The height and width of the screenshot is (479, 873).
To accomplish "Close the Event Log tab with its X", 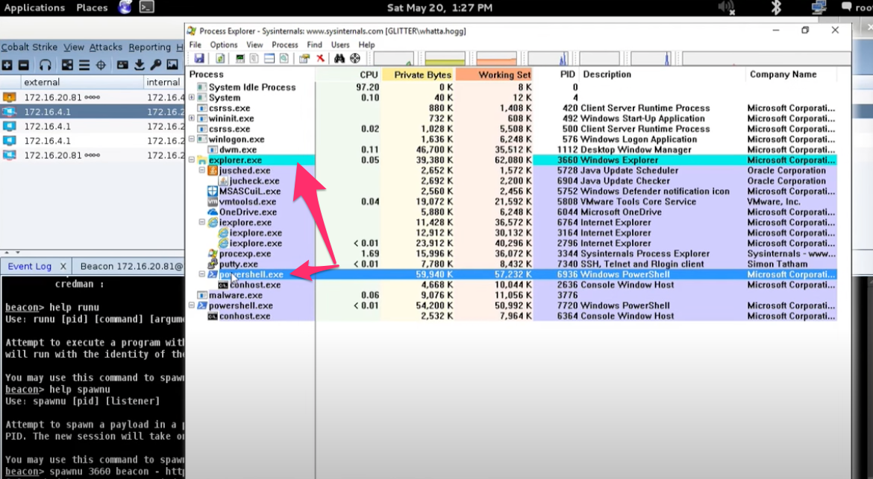I will coord(63,266).
